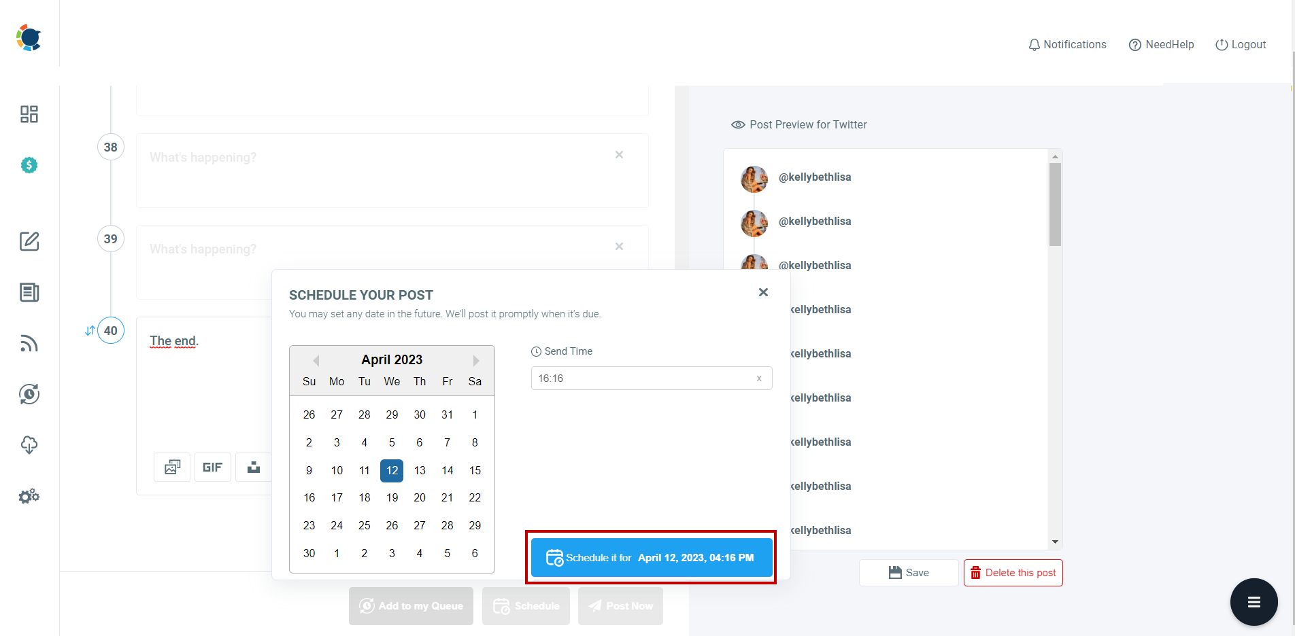Open settings via the gears icon
1295x636 pixels.
29,496
